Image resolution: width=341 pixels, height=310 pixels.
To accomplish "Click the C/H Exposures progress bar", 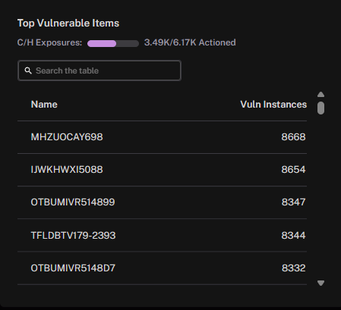I will point(113,43).
